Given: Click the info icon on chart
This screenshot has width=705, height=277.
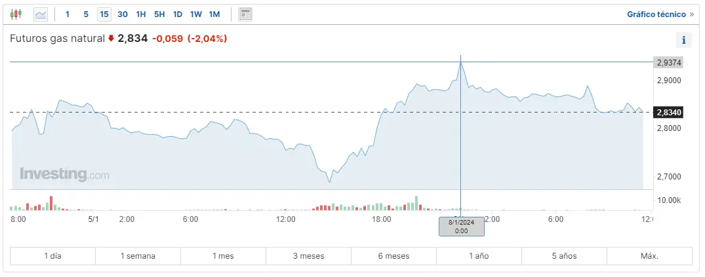Looking at the screenshot, I should click(683, 40).
